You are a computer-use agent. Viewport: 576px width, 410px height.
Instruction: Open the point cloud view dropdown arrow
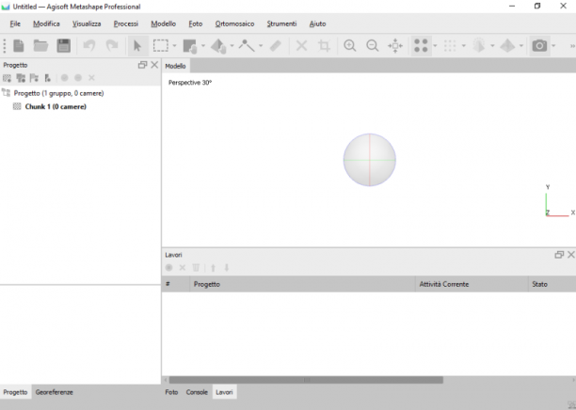pos(435,46)
